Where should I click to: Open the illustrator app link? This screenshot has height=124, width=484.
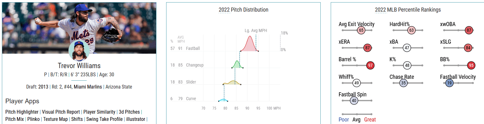point(136,119)
